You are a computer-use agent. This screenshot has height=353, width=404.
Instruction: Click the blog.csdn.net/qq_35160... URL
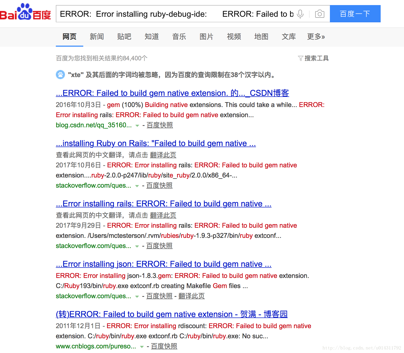coord(94,125)
